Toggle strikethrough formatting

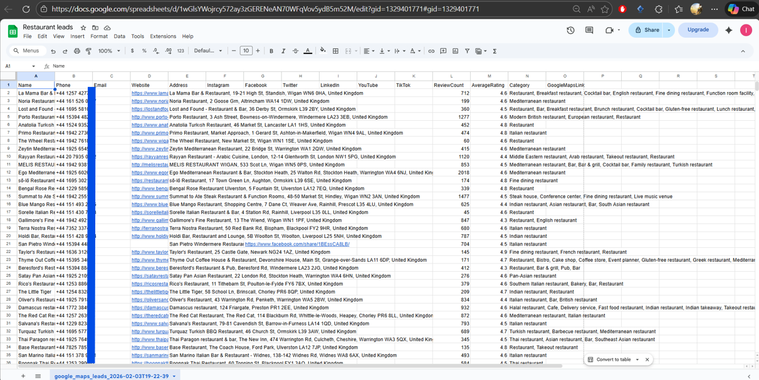295,51
